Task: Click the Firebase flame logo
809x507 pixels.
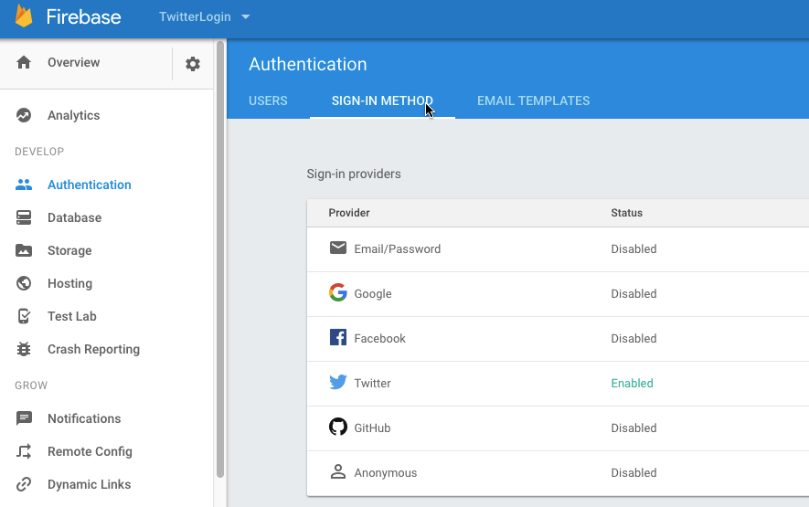Action: point(24,16)
